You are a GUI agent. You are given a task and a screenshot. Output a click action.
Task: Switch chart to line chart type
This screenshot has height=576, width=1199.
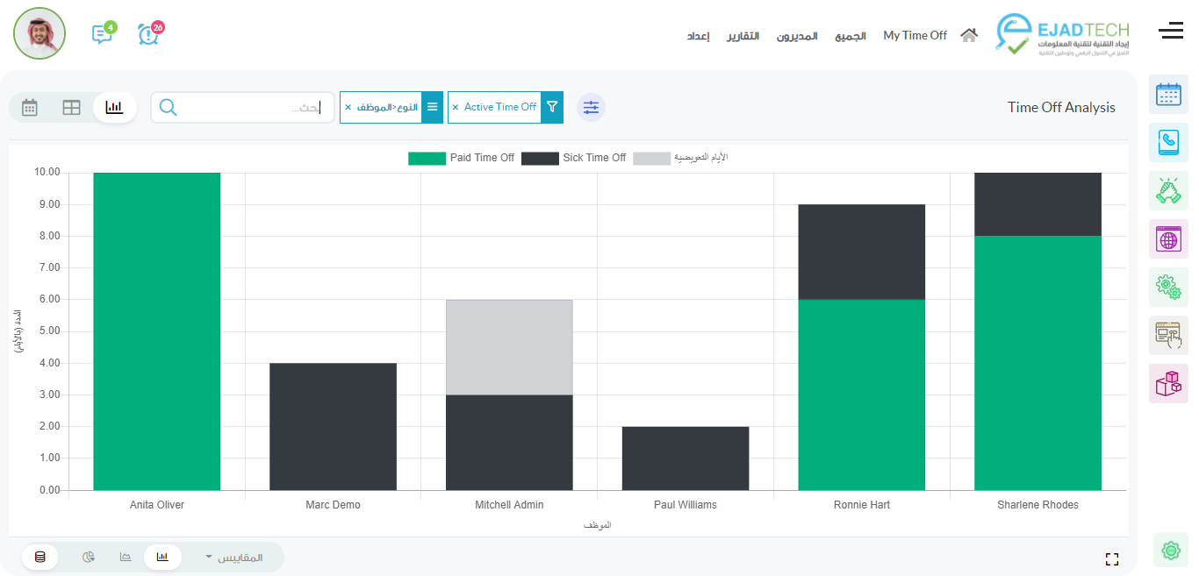126,557
